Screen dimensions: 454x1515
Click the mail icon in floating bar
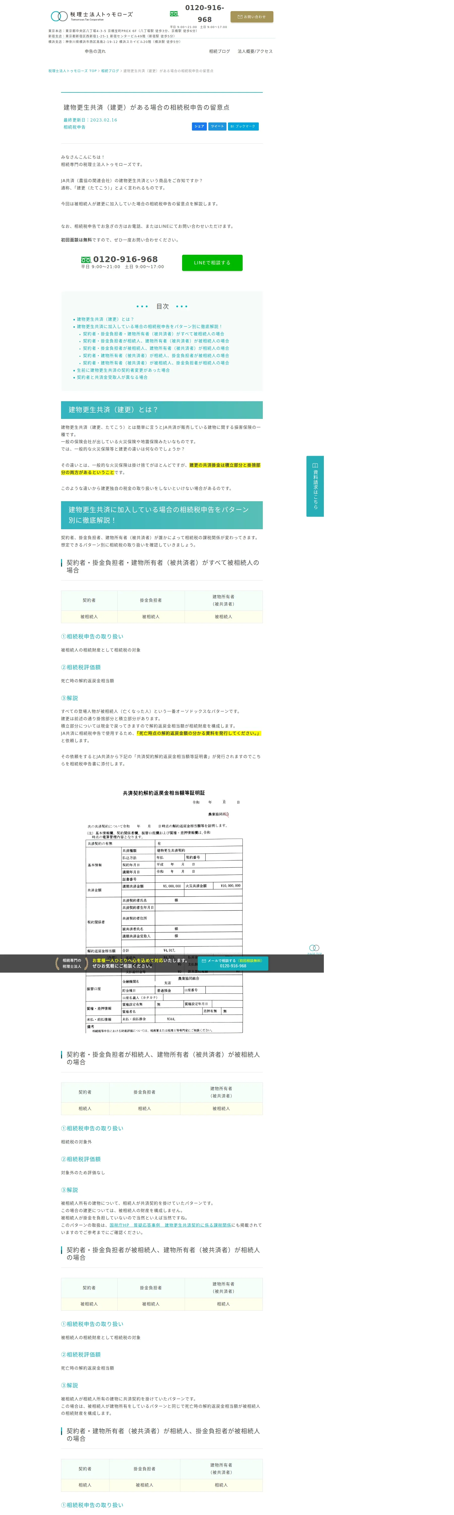pyautogui.click(x=204, y=961)
